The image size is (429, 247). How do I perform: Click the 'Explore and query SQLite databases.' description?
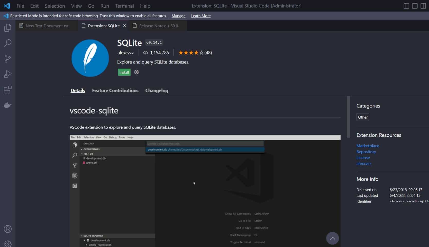(x=153, y=62)
